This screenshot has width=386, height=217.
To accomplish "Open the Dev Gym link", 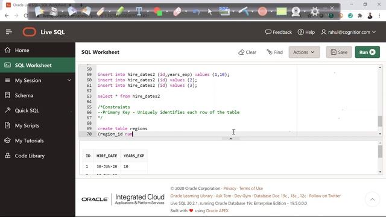I will coord(242,196).
